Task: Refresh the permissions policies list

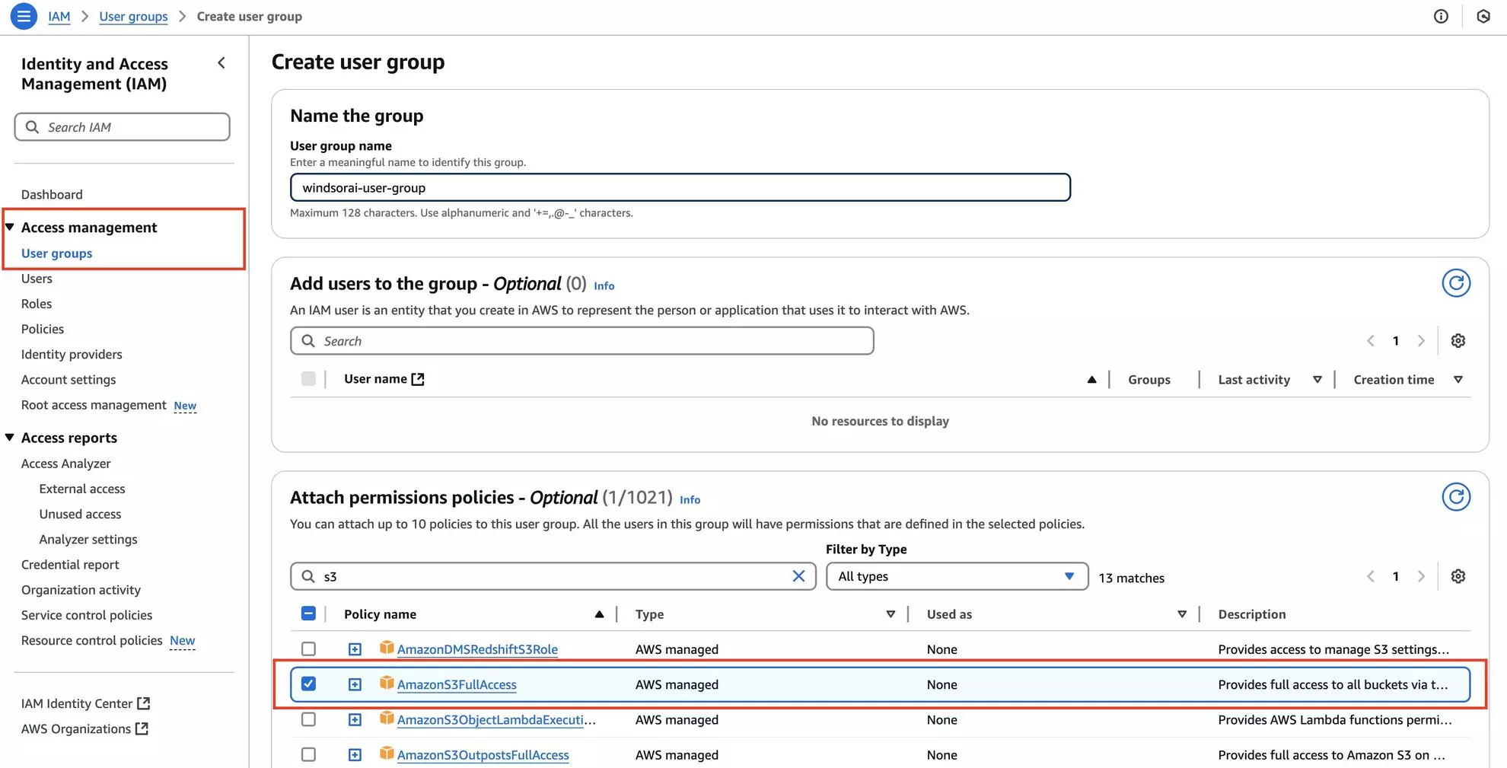Action: [x=1456, y=497]
